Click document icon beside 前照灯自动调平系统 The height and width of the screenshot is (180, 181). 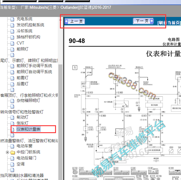12,72
